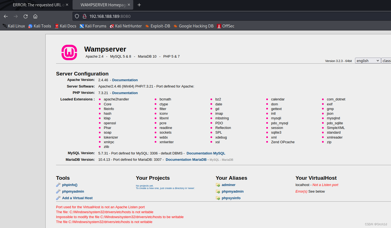This screenshot has width=391, height=228.
Task: Click folder icon beside Aliases phpmyadmin
Action: coord(218,192)
